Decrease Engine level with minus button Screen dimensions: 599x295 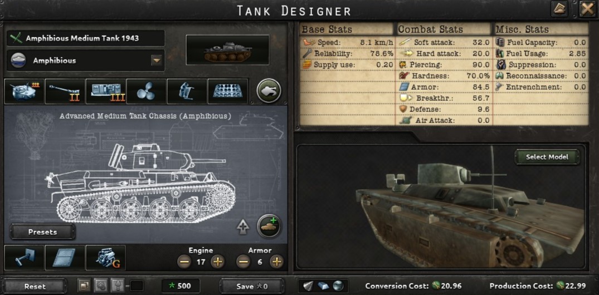pos(184,262)
